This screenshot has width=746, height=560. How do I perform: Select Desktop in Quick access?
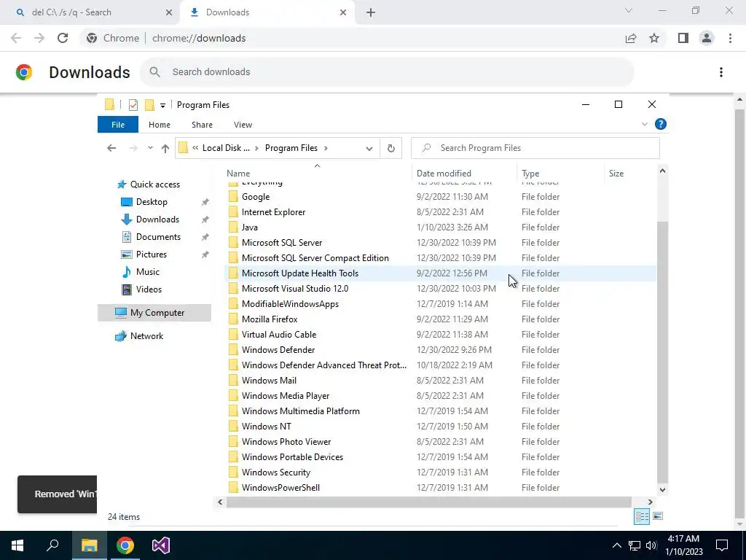click(152, 202)
